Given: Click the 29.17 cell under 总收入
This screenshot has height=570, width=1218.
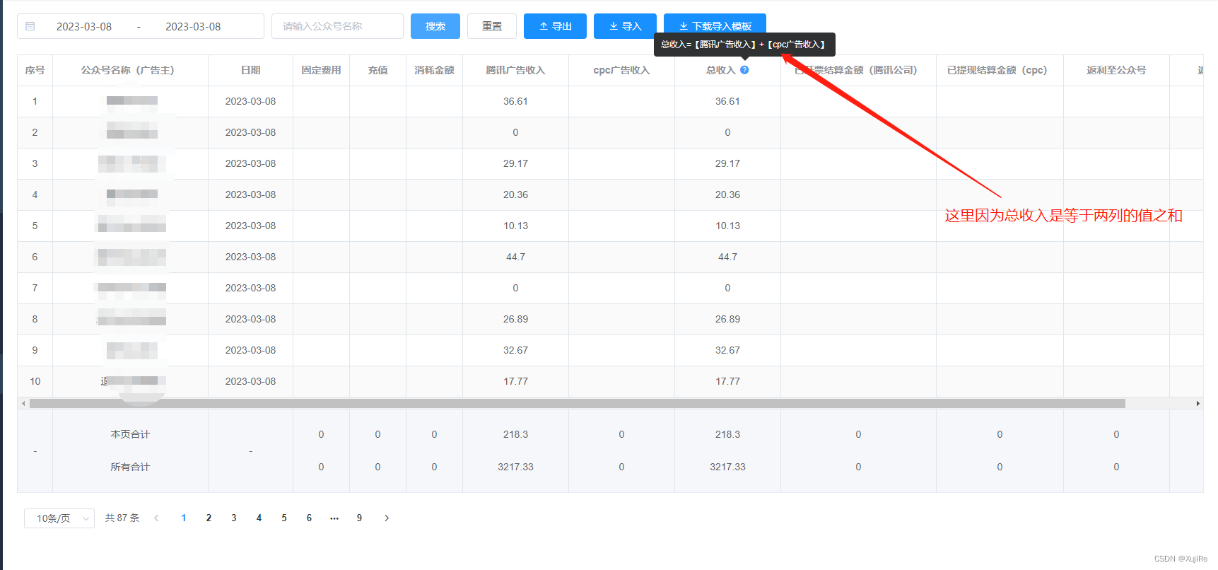Looking at the screenshot, I should (x=727, y=163).
